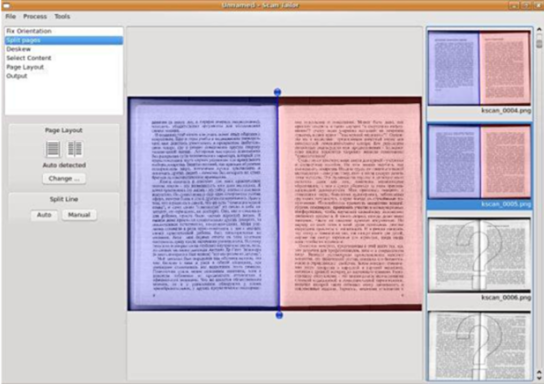Click the window menu icon in title bar
The image size is (544, 384).
pos(6,5)
